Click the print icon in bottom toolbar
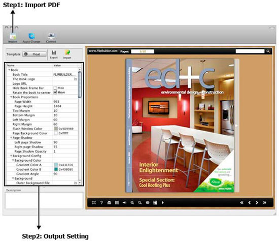 pos(109,202)
